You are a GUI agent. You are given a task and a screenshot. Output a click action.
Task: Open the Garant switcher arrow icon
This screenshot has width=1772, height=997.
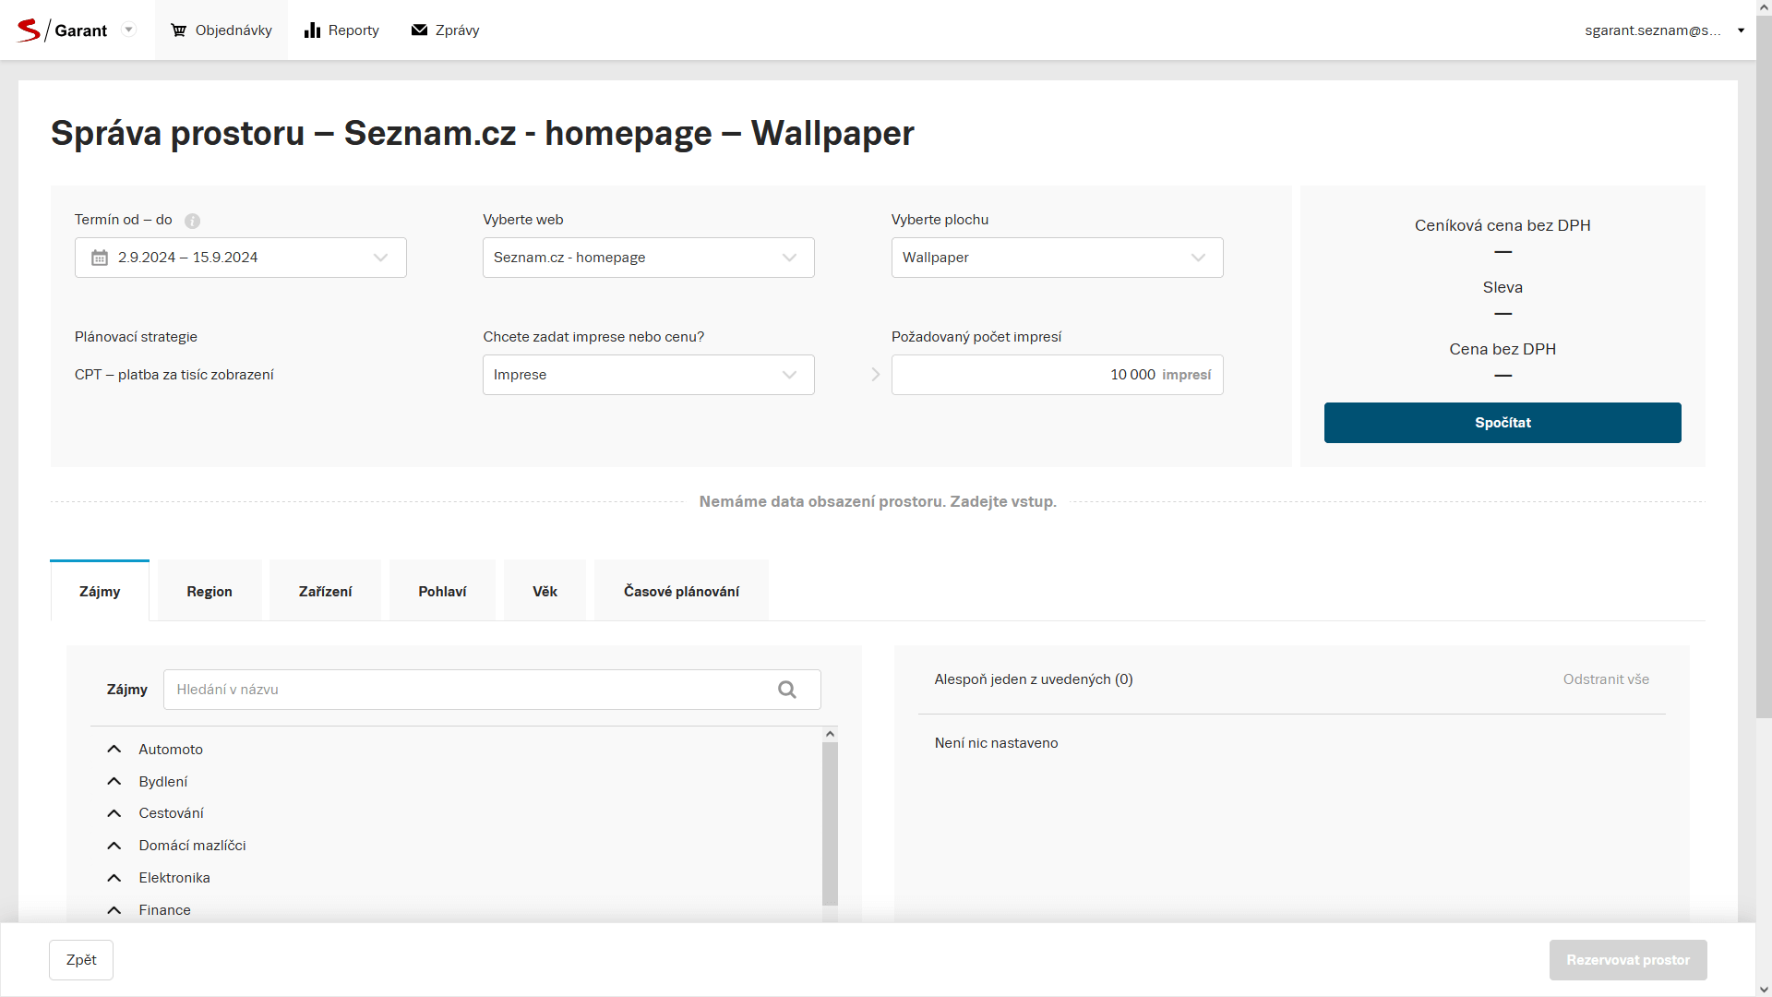[129, 30]
